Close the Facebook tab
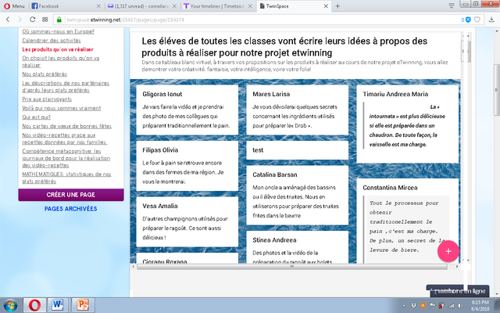Image resolution: width=500 pixels, height=313 pixels. (98, 6)
